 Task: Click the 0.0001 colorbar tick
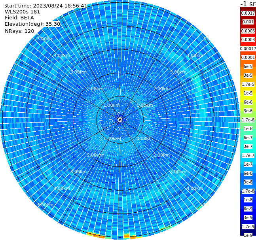[248, 57]
